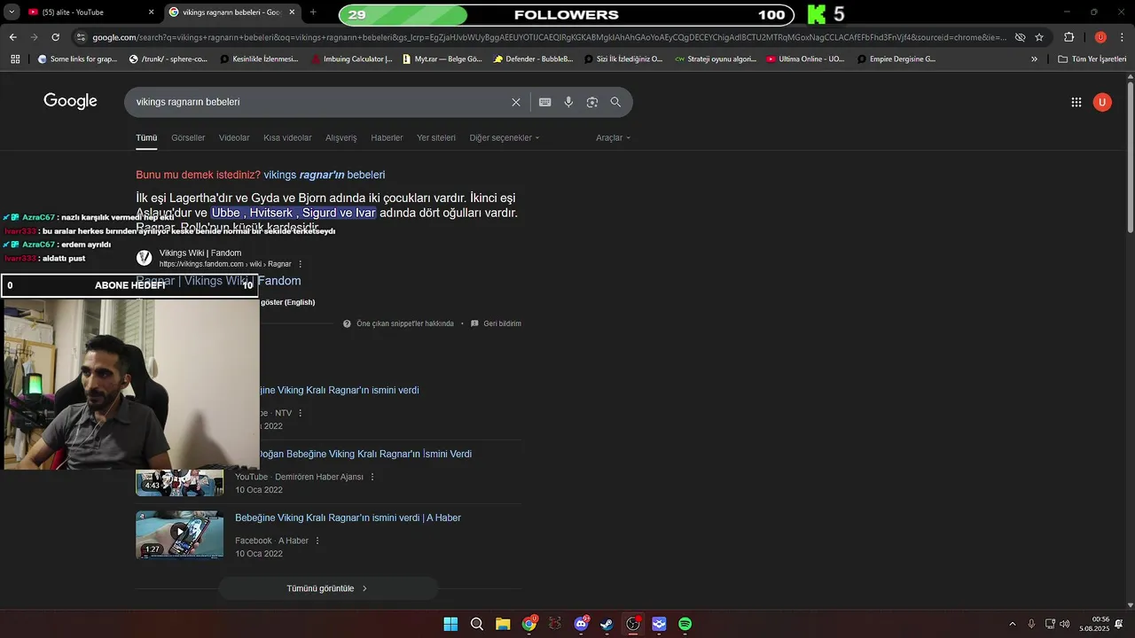This screenshot has width=1135, height=638.
Task: Switch to the Haberler tab
Action: [x=387, y=138]
